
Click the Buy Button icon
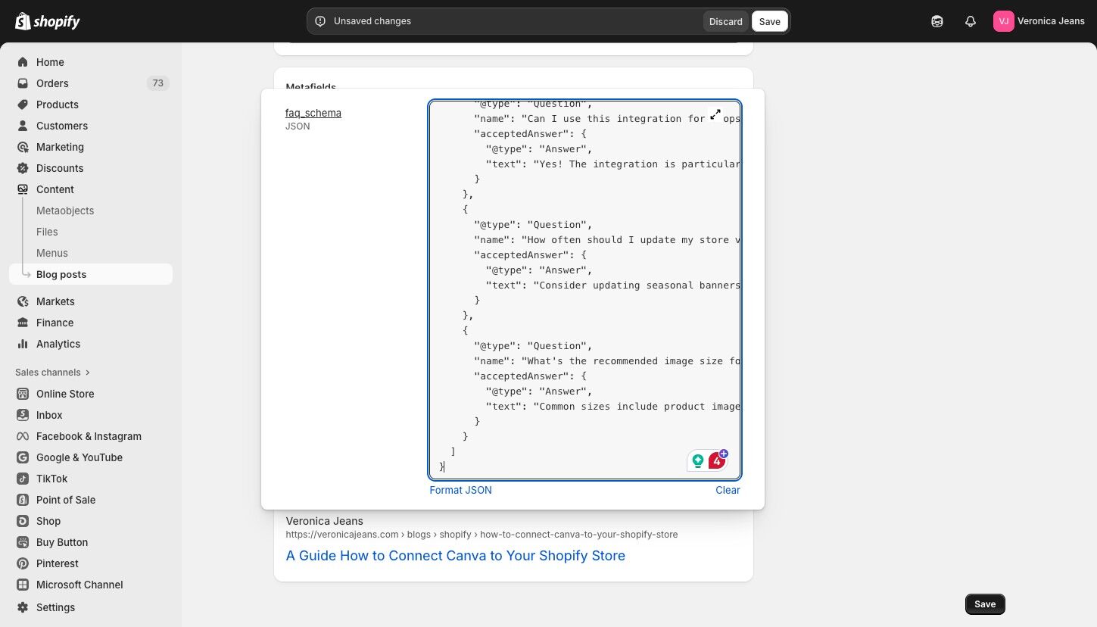(x=23, y=542)
